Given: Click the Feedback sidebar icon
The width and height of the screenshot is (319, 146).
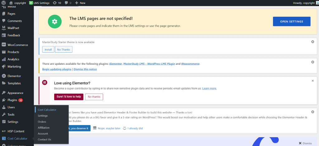Looking at the screenshot, I should pyautogui.click(x=4, y=35).
